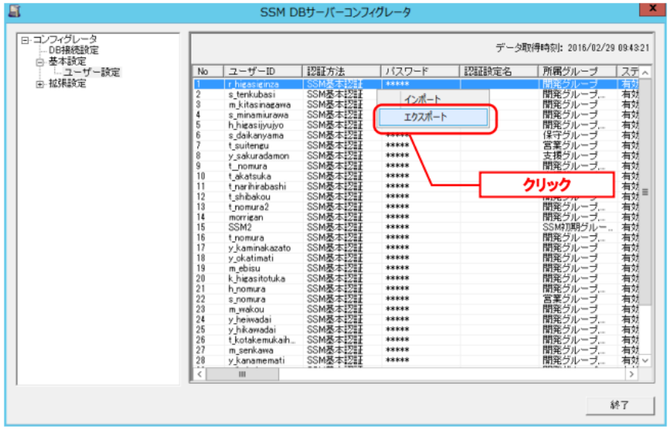The height and width of the screenshot is (429, 671).
Task: Select user m_wakou row
Action: 416,309
